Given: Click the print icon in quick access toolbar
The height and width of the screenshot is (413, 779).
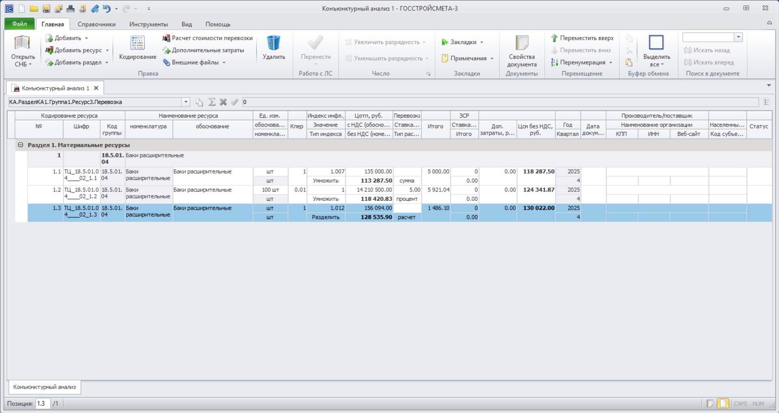Looking at the screenshot, I should [x=71, y=9].
